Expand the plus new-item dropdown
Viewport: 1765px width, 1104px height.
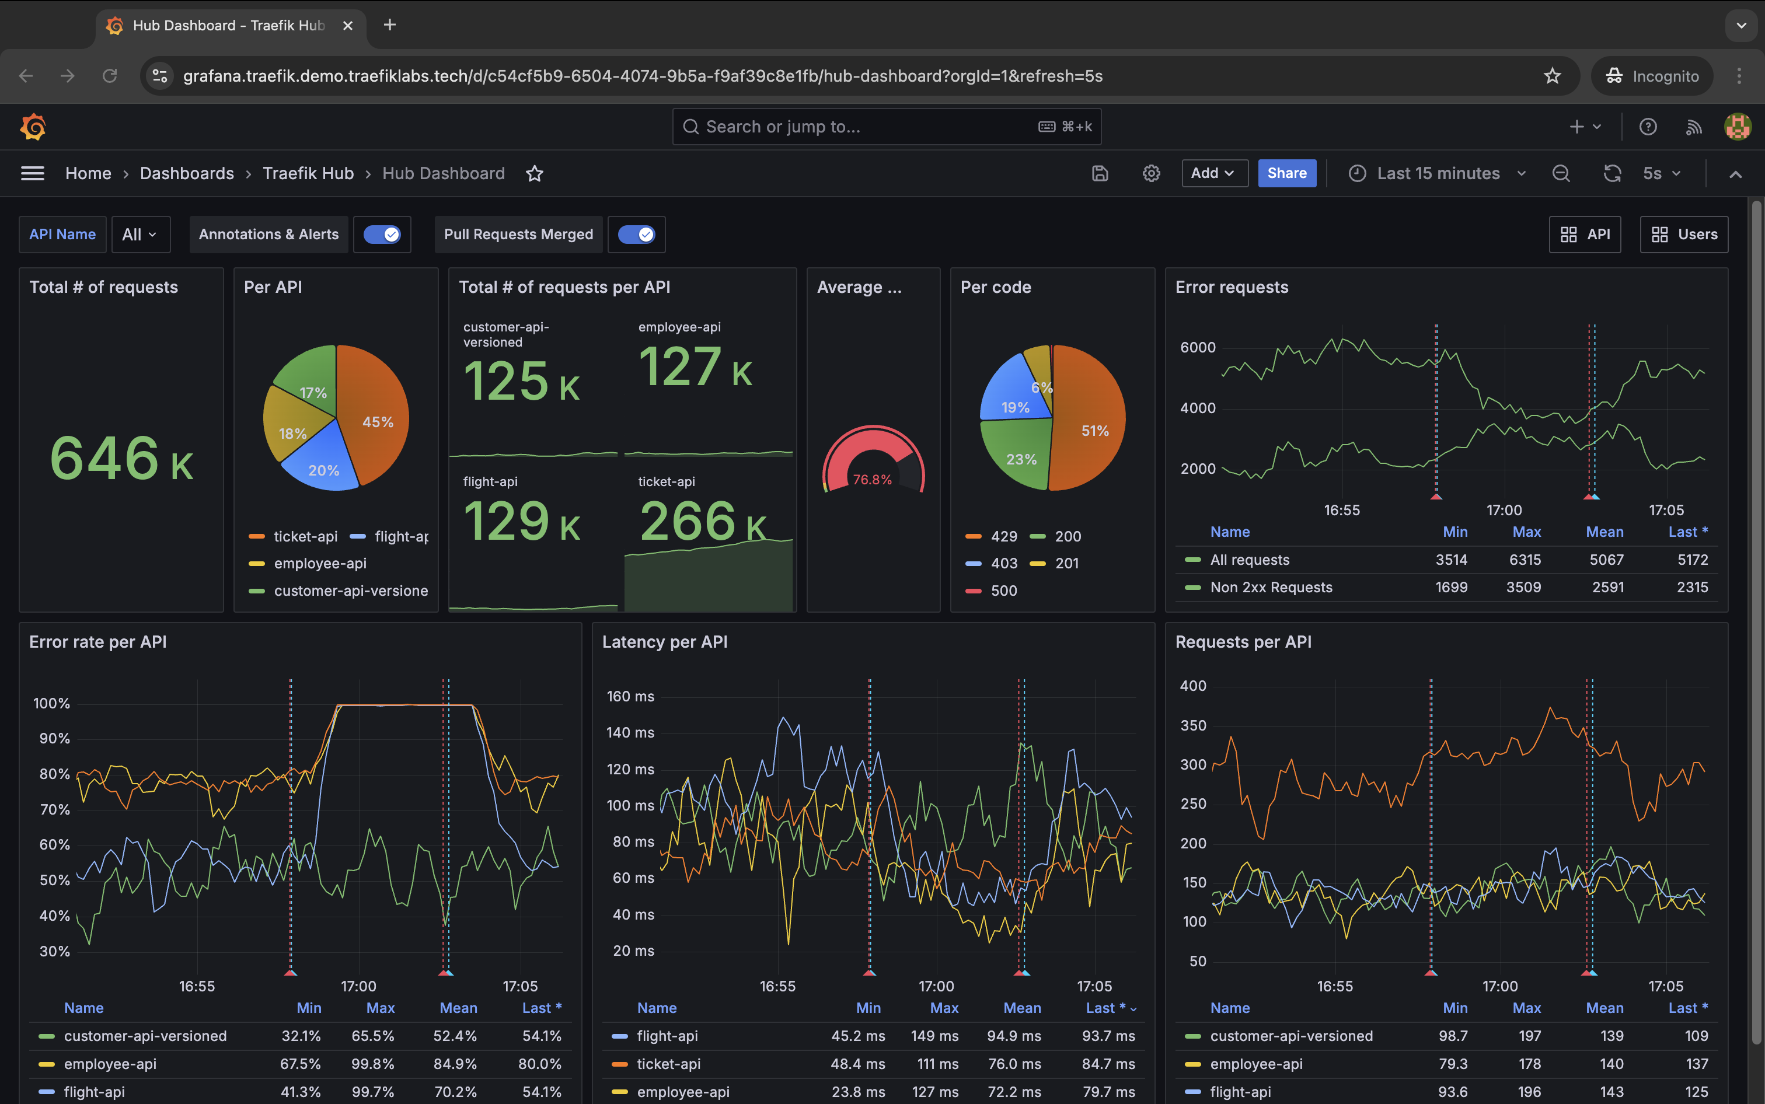tap(1585, 127)
